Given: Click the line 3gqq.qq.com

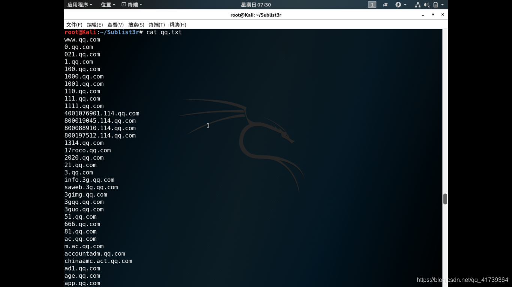Looking at the screenshot, I should [84, 202].
